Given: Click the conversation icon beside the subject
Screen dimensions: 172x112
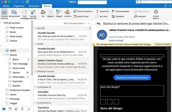Looking at the screenshot, I should (x=98, y=24).
